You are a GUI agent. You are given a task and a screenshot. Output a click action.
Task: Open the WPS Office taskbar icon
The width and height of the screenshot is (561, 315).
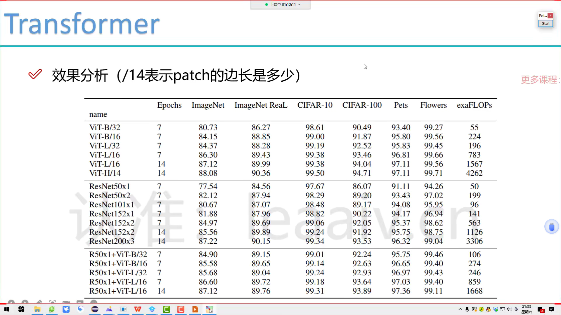[138, 309]
